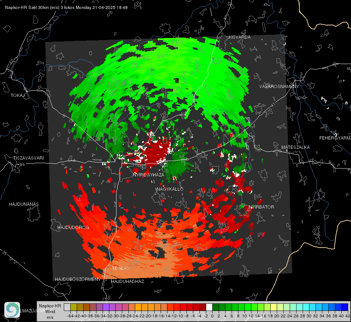This screenshot has height=322, width=351.
Task: Select the MÁTÉSZALKA city label
Action: pos(295,147)
